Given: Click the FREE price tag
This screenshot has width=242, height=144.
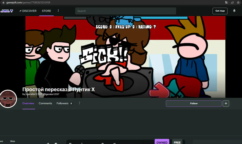Looking at the screenshot, I should 177,142.
